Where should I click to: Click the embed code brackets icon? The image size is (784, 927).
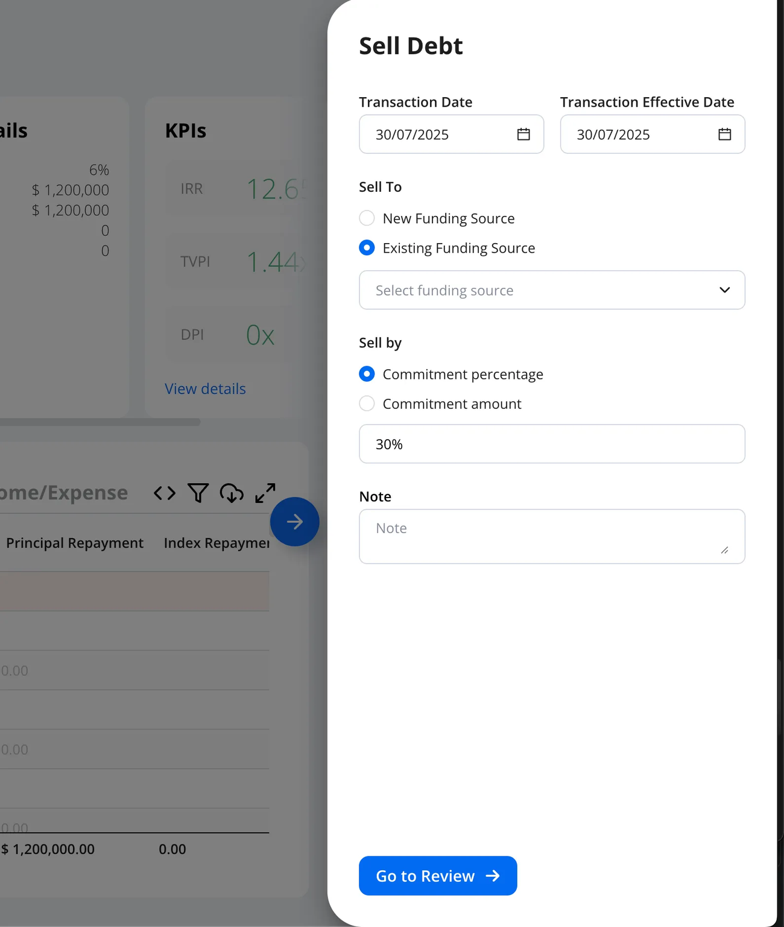pyautogui.click(x=165, y=493)
